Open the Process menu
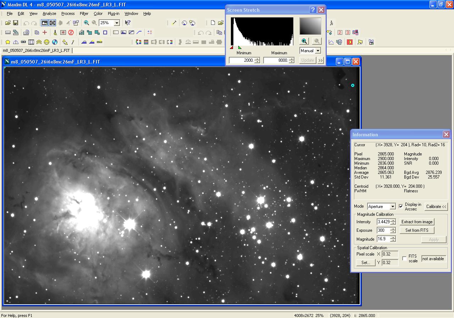 (68, 13)
